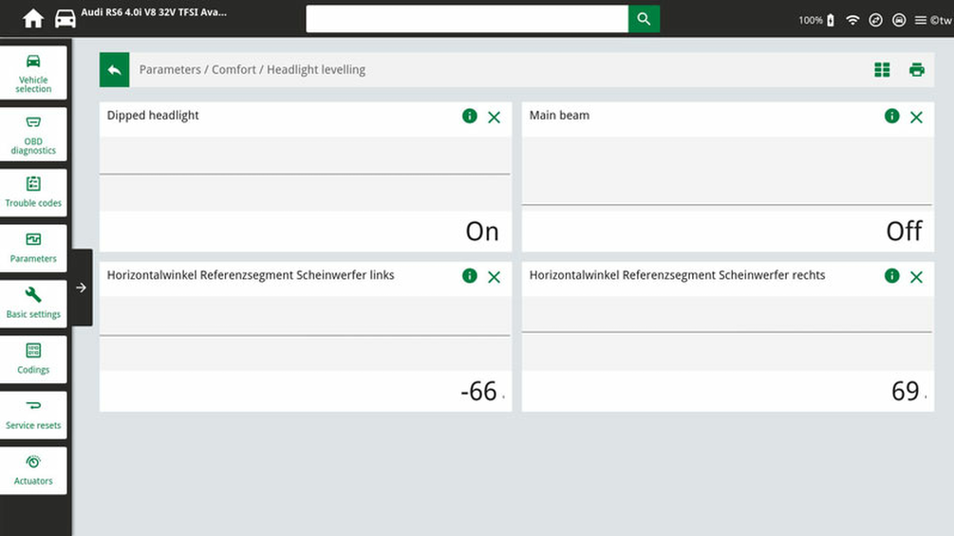Screen dimensions: 954x536
Task: Open the hamburger menu in top bar
Action: click(921, 20)
